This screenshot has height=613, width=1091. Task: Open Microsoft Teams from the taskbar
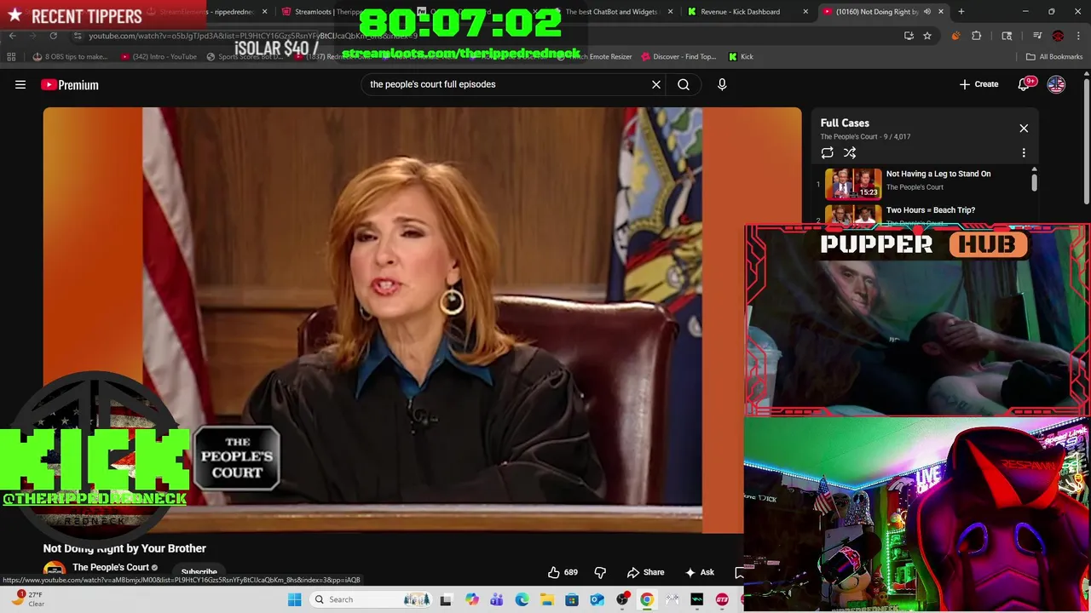[x=496, y=599]
